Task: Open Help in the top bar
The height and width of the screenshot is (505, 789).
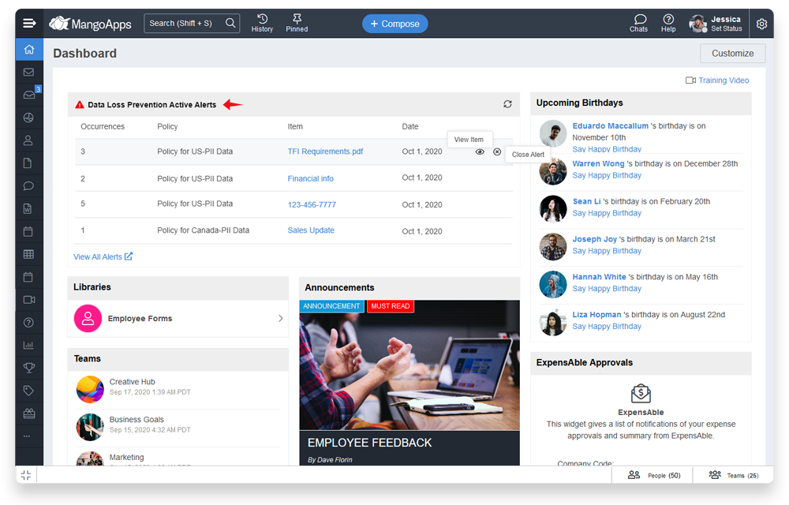Action: 668,23
